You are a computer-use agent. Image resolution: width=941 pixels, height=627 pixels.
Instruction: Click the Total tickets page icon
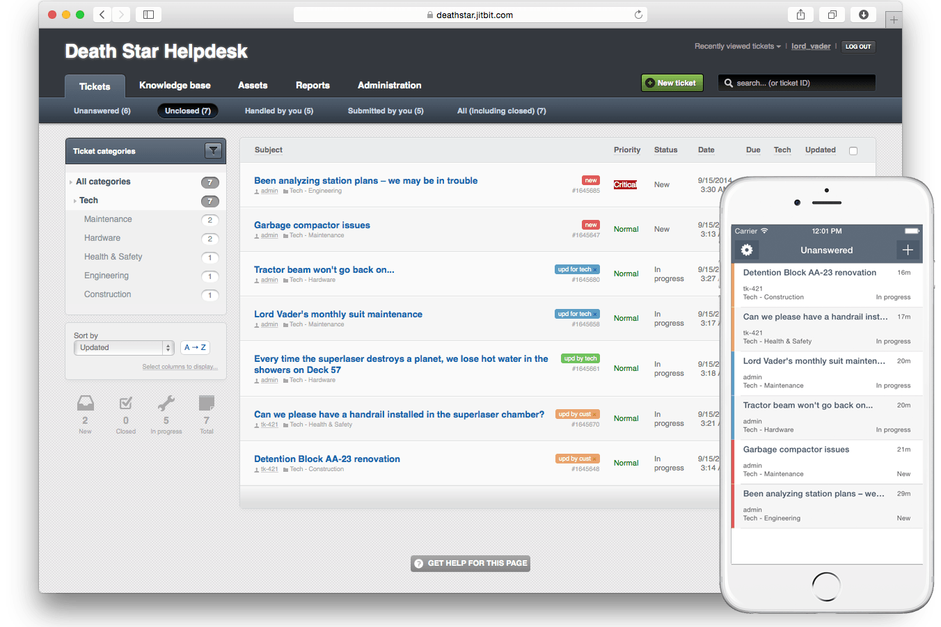pyautogui.click(x=206, y=402)
